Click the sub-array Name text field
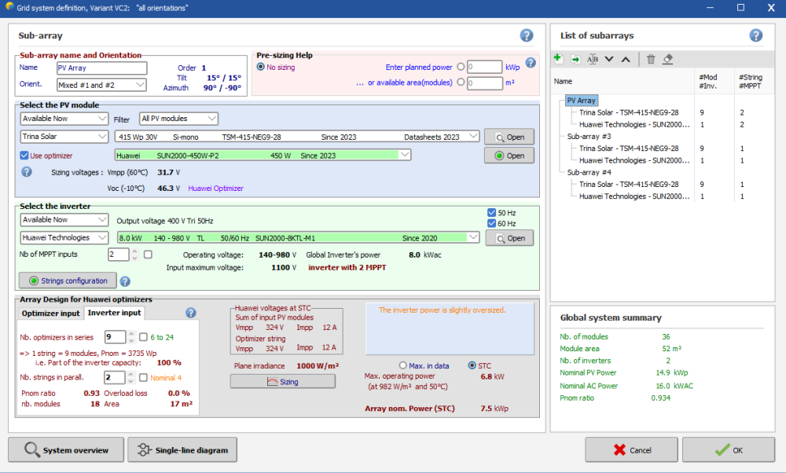786x473 pixels. click(101, 68)
